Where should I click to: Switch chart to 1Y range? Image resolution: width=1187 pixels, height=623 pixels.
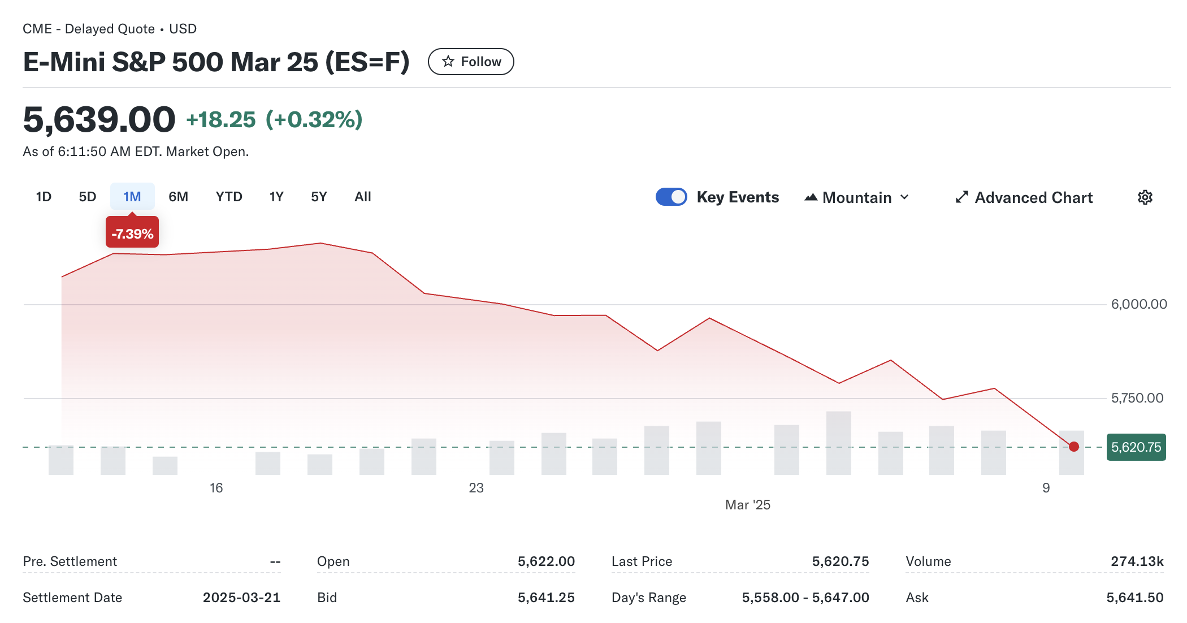(276, 197)
